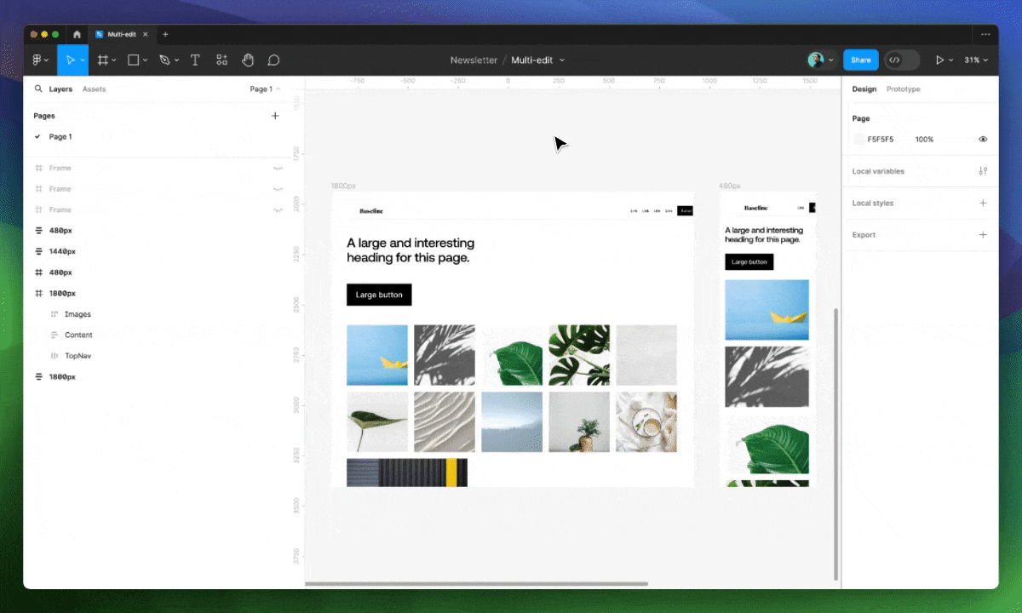Show the hidden first Frame layer
The image size is (1022, 613).
(278, 169)
